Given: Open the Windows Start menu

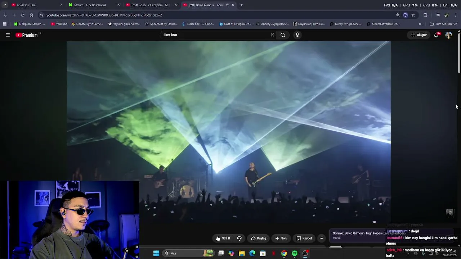Looking at the screenshot, I should 156,253.
